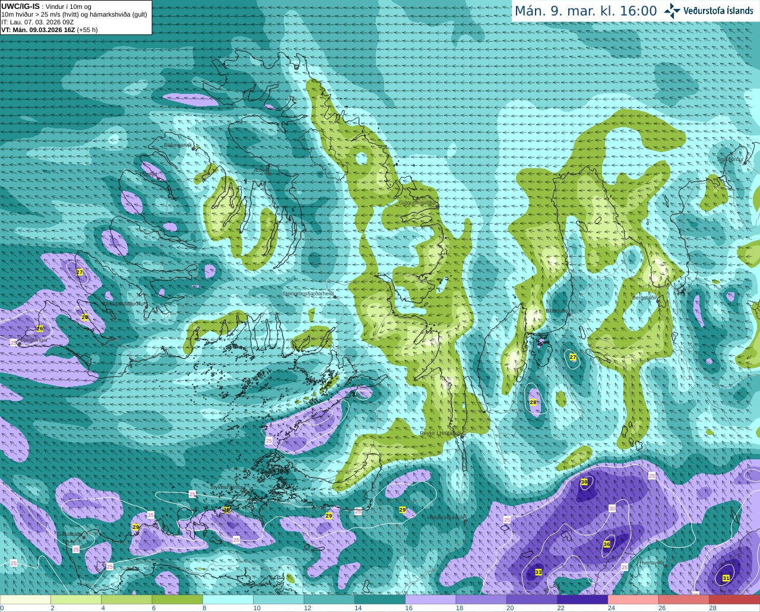
Task: Select the 22–24 m/s dark indigo legend swatch
Action: 582,600
